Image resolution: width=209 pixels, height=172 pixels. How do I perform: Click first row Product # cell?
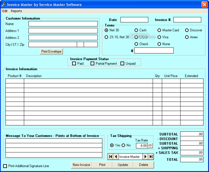pos(15,81)
